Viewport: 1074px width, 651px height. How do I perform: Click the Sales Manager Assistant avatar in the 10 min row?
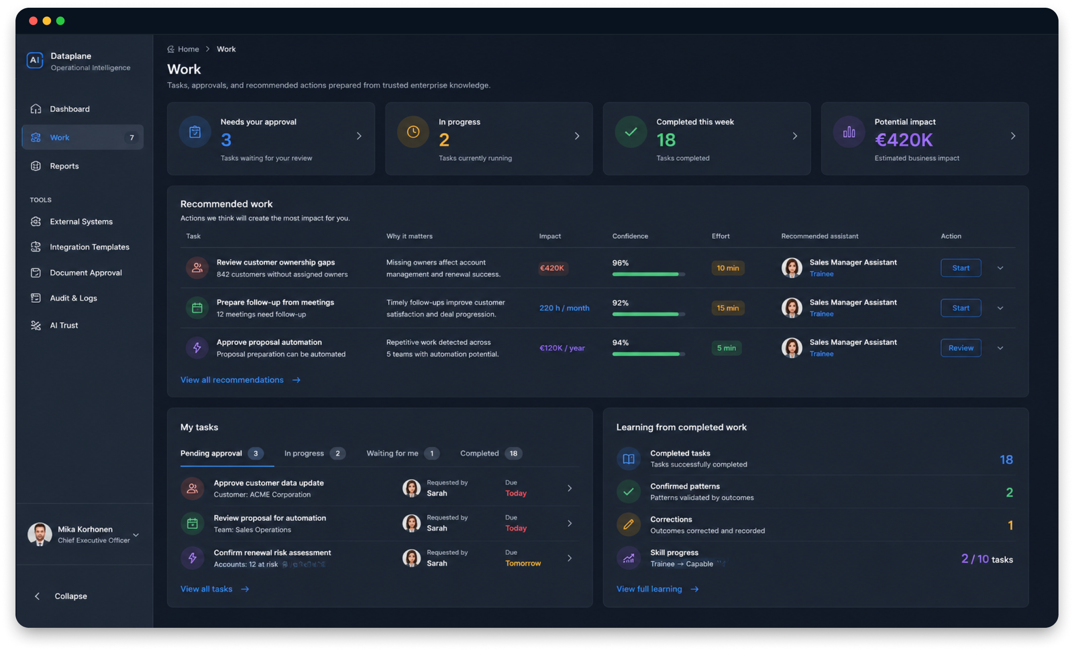792,268
